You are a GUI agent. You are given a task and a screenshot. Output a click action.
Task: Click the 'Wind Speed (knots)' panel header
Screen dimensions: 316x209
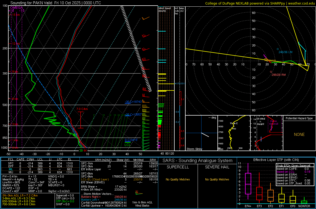pyautogui.click(x=165, y=9)
